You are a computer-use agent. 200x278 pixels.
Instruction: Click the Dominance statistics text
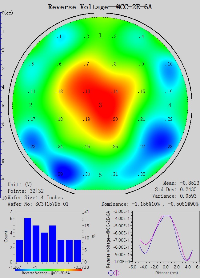[x=150, y=204]
